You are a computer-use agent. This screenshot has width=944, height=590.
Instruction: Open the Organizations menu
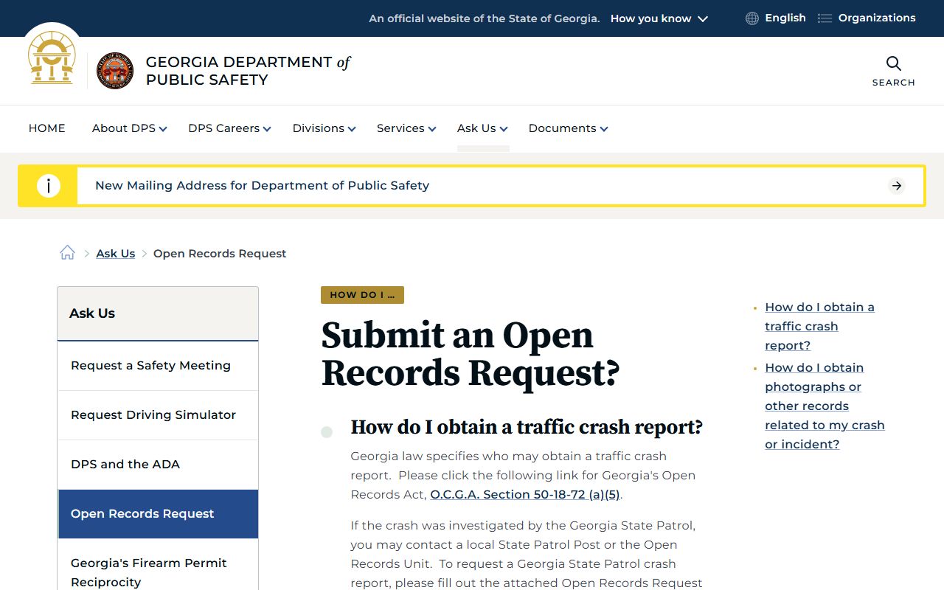[x=877, y=18]
